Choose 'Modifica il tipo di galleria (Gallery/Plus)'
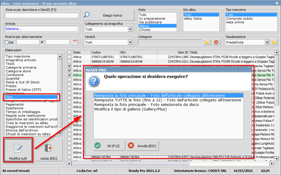 point(168,109)
